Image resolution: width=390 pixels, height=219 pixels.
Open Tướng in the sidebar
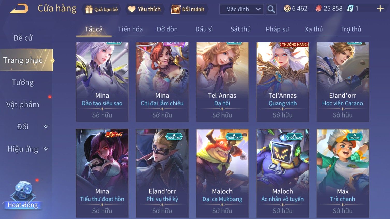[x=23, y=83]
